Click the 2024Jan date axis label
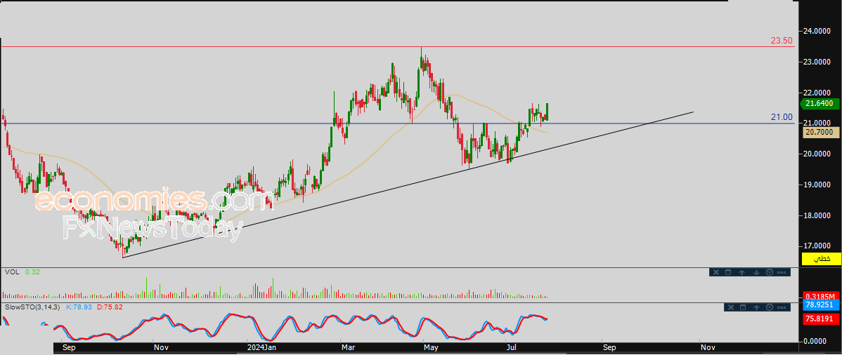 261,347
